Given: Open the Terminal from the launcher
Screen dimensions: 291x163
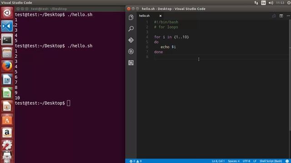Looking at the screenshot, I should [x=7, y=39].
